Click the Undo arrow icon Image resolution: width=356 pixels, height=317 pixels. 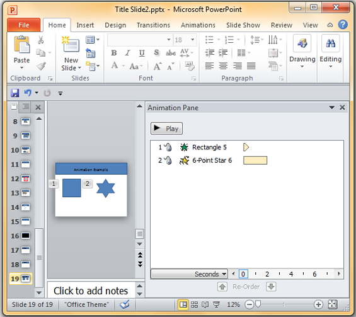point(28,93)
